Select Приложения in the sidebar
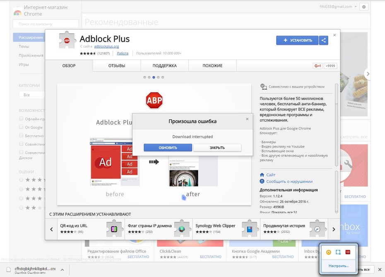 31,55
